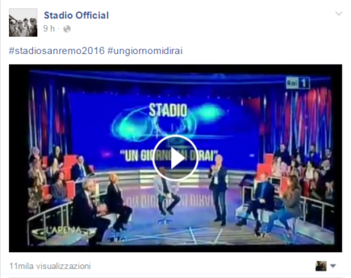Click the "UN GIORNO MI DIRAI" caption text
The height and width of the screenshot is (278, 351).
tap(169, 155)
